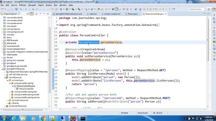Viewport: 216px width, 121px height.
Task: Select the springboot project in explorer
Action: (11, 63)
